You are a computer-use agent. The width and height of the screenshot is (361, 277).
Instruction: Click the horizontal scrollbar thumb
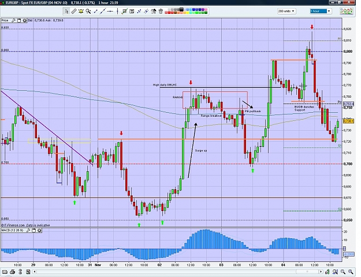307,272
